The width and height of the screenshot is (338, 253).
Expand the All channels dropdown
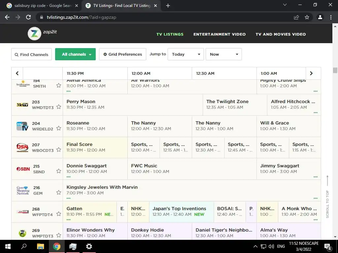76,54
